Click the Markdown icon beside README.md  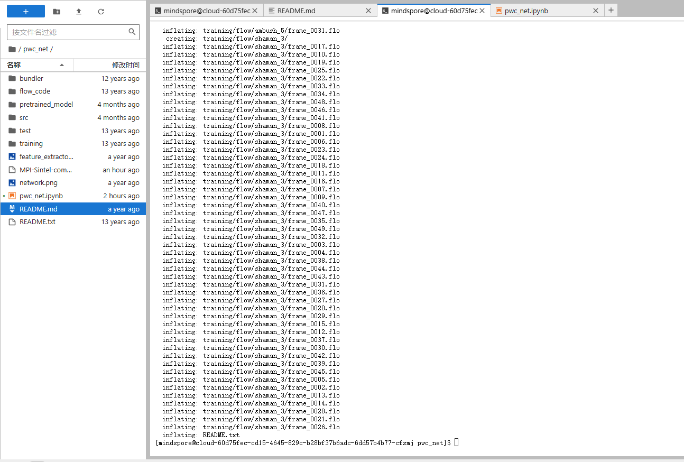click(12, 208)
